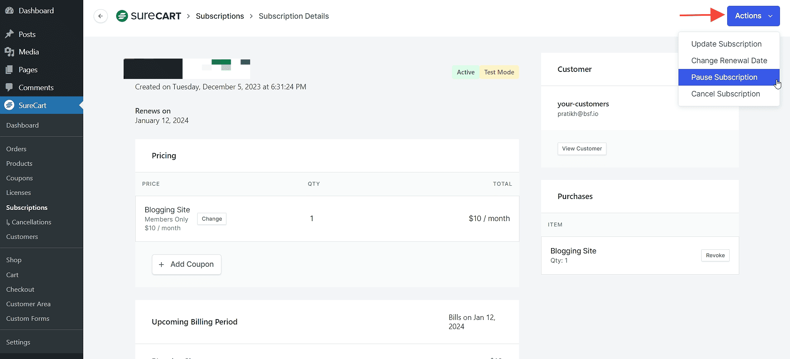Click the Actions chevron arrow
790x359 pixels.
[x=770, y=16]
